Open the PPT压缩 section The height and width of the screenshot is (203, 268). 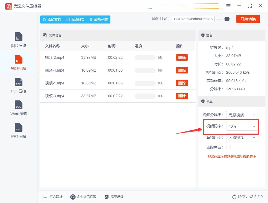point(18,131)
